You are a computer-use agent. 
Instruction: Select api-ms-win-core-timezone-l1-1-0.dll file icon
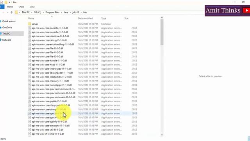point(30,126)
